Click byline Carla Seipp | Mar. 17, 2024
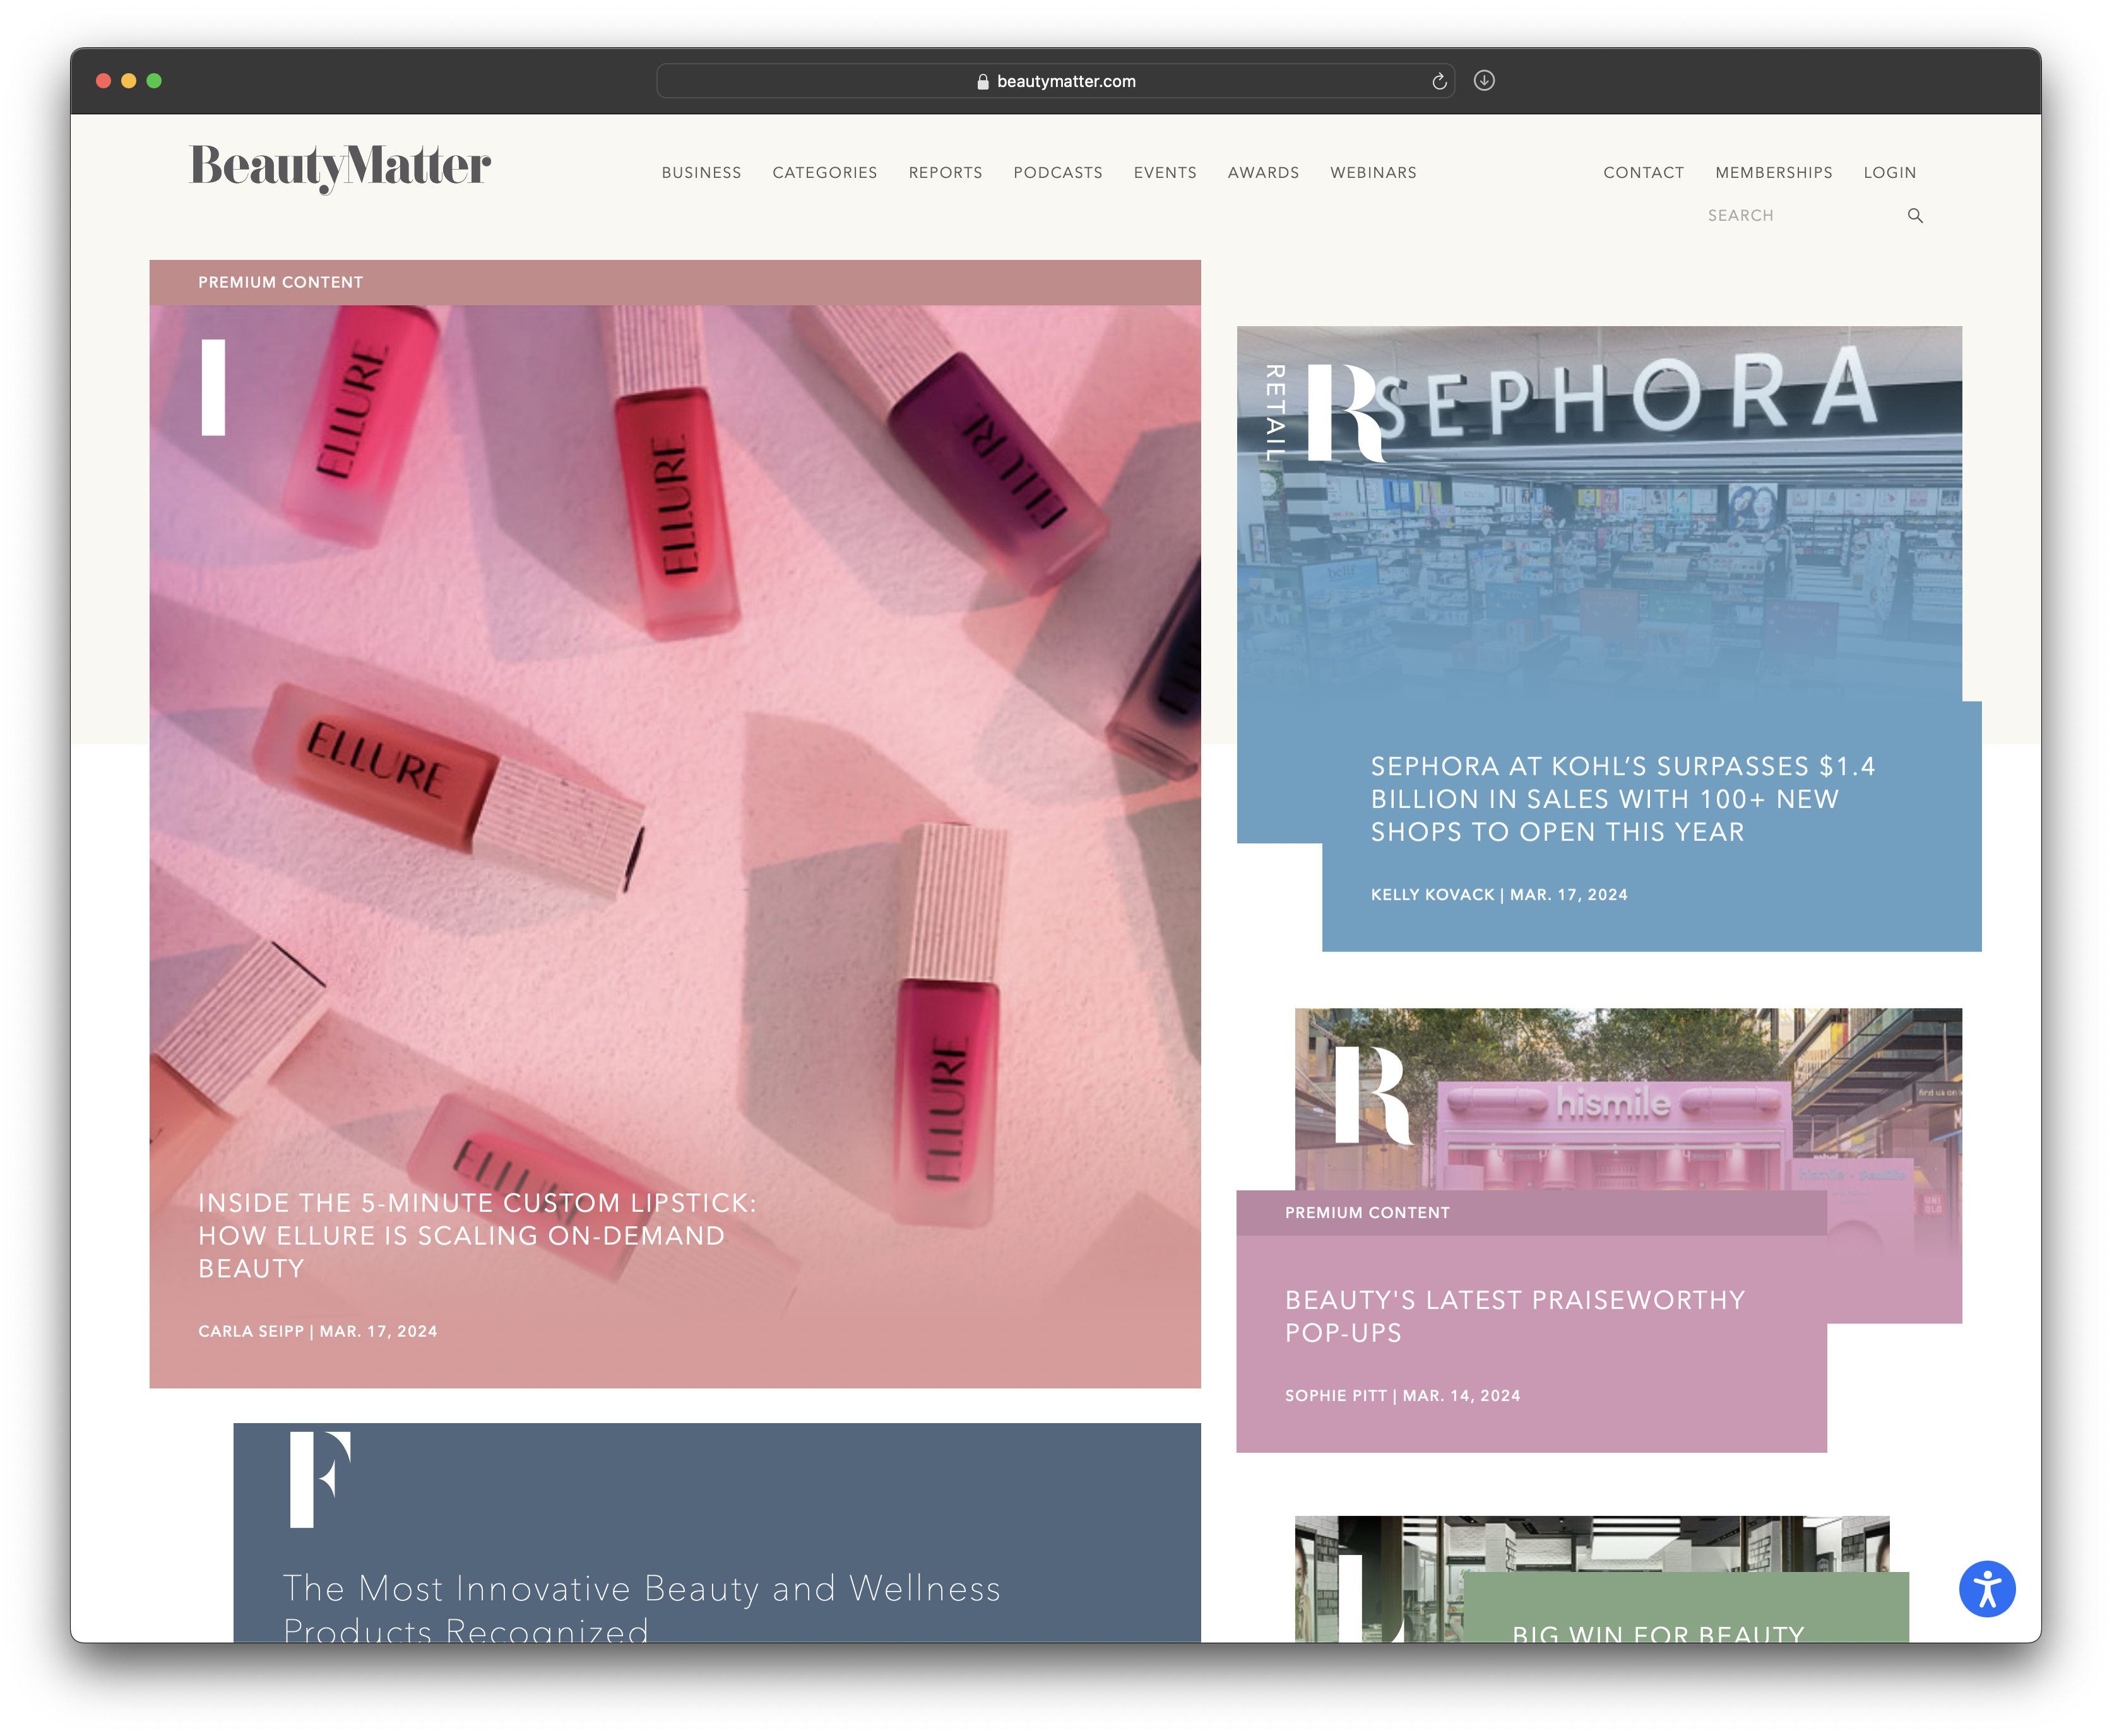Screen dimensions: 2112x1736 (317, 1331)
